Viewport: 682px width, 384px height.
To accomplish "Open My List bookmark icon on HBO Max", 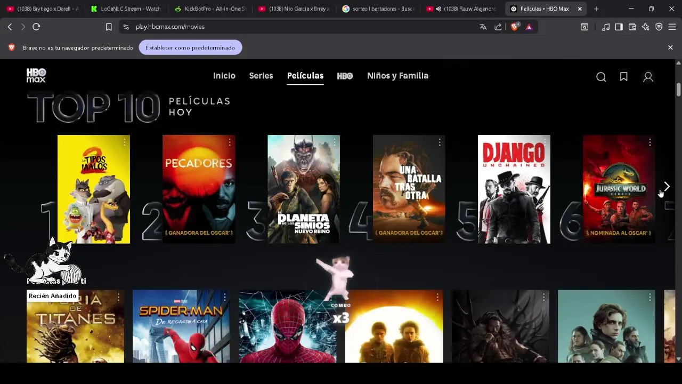I will coord(623,77).
